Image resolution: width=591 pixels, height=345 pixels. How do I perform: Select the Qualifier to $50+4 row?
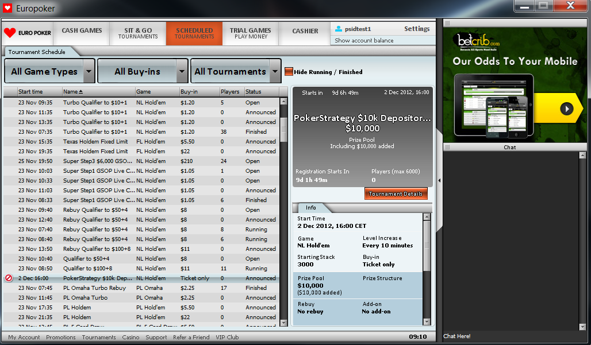[141, 258]
